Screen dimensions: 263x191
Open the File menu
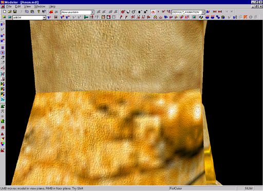[x=9, y=7]
